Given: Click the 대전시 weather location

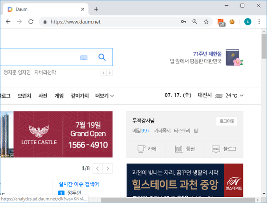Looking at the screenshot, I should tap(205, 95).
